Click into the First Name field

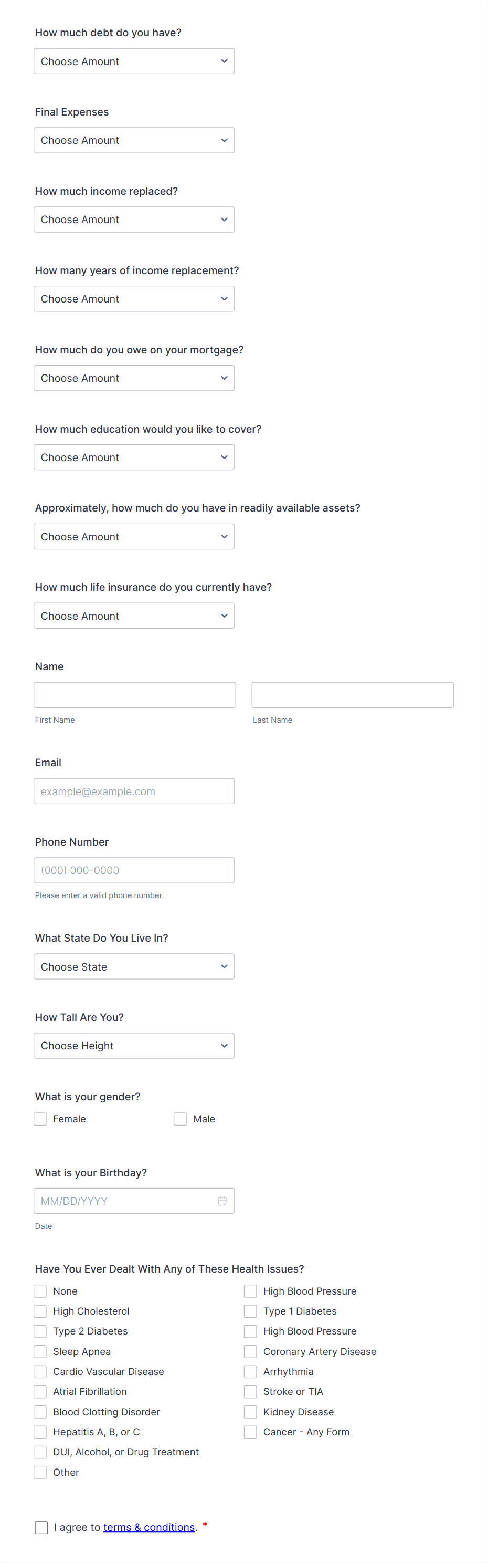point(134,694)
